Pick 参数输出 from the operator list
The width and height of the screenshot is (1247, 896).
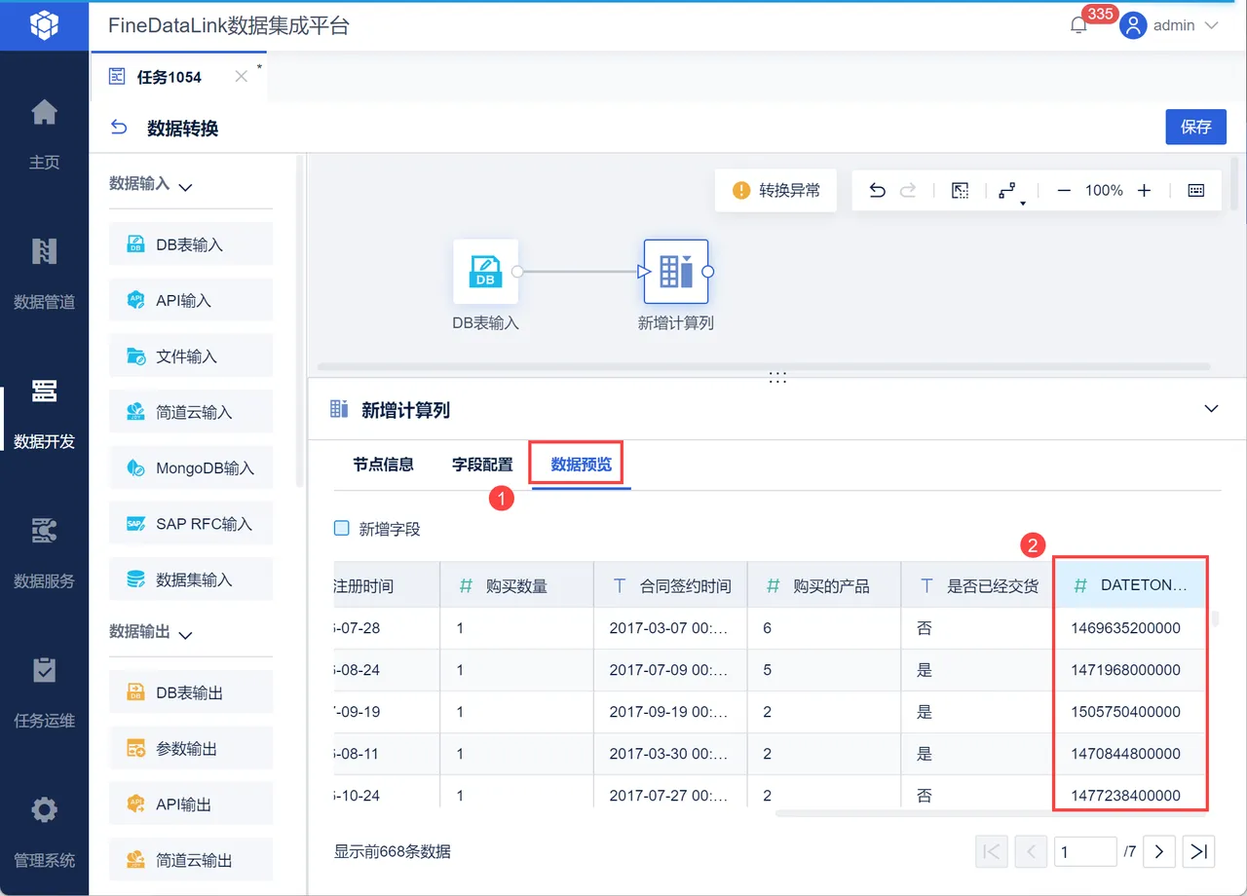tap(191, 749)
